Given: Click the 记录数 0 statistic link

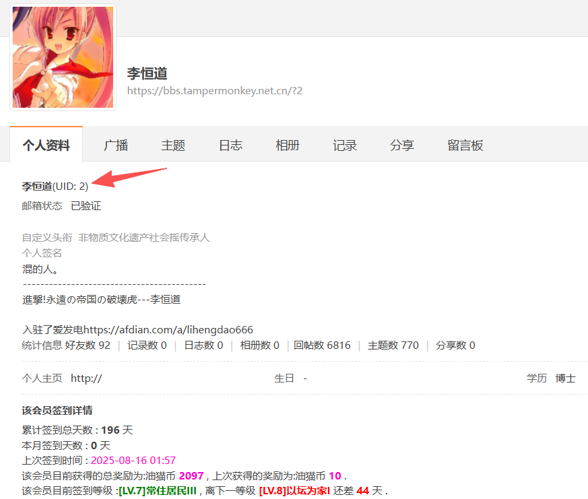Looking at the screenshot, I should pyautogui.click(x=147, y=345).
